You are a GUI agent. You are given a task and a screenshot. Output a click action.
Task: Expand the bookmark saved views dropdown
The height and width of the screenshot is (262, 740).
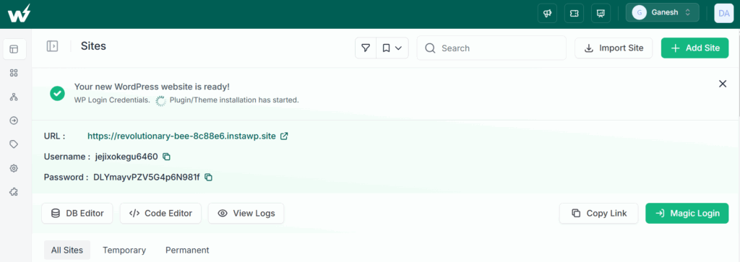[x=392, y=48]
